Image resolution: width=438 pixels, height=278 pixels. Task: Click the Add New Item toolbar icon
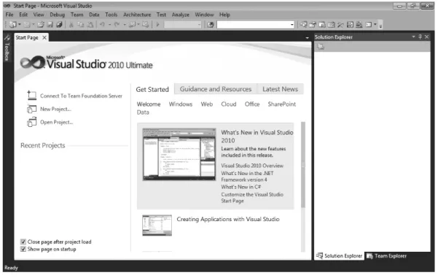(x=26, y=25)
